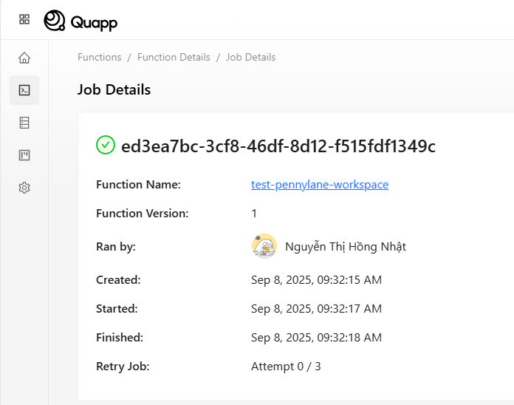This screenshot has height=405, width=514.
Task: Click the Function Version value 1
Action: point(254,214)
